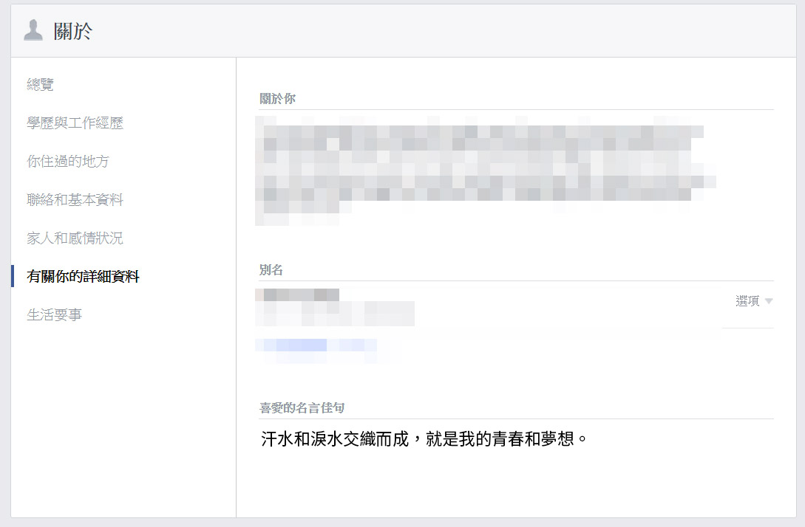This screenshot has height=527, width=805.
Task: Click the 喜愛的名言佳句 section heading
Action: 301,407
